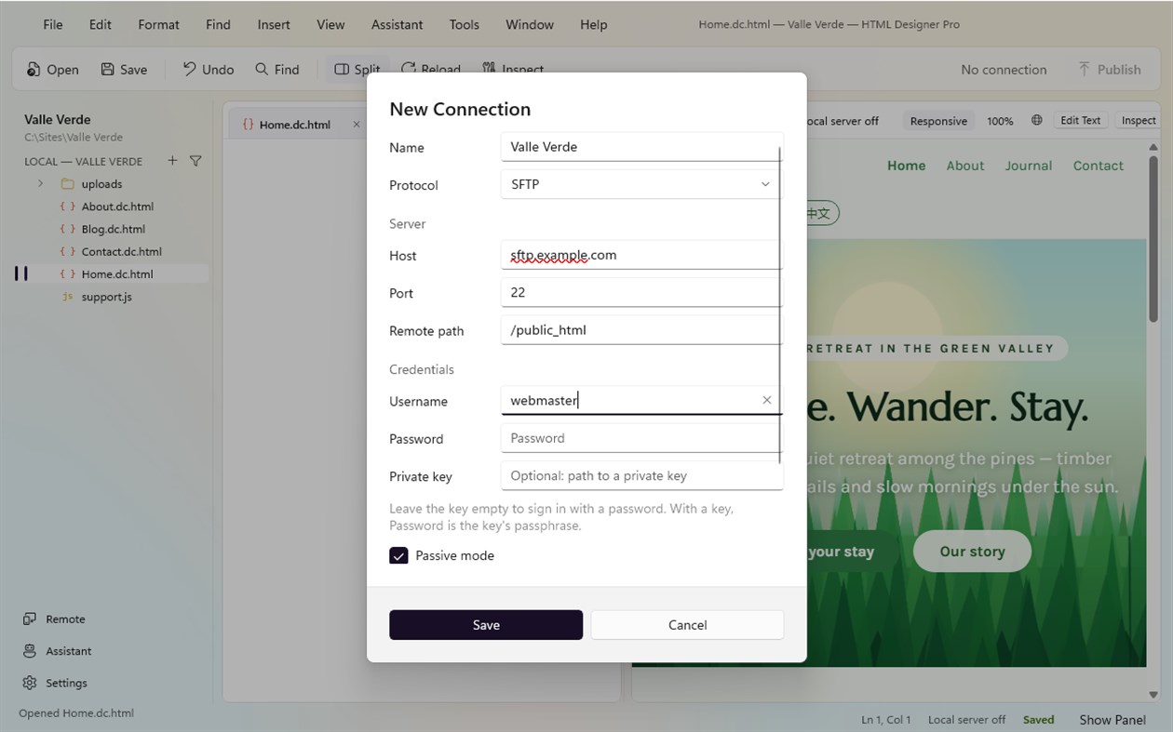The width and height of the screenshot is (1173, 732).
Task: Click the Find toolbar icon
Action: 262,70
